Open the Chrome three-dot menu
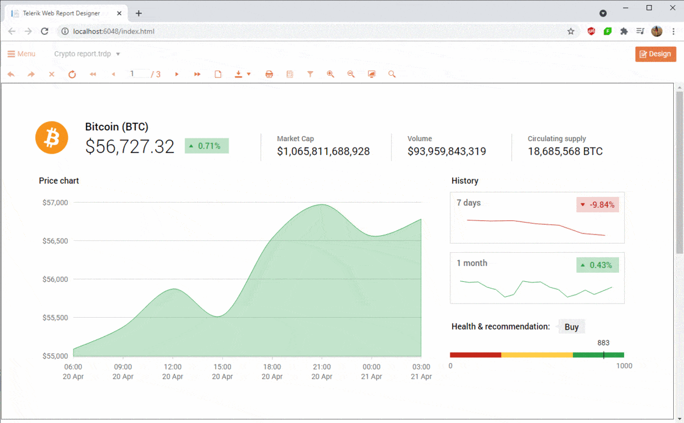 [673, 31]
